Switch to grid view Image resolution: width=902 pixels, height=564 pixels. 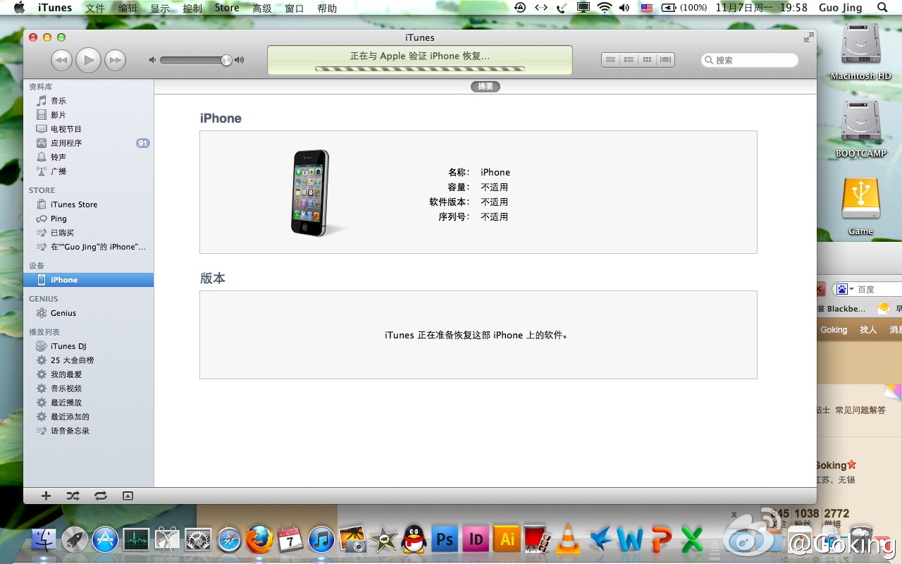[x=647, y=60]
